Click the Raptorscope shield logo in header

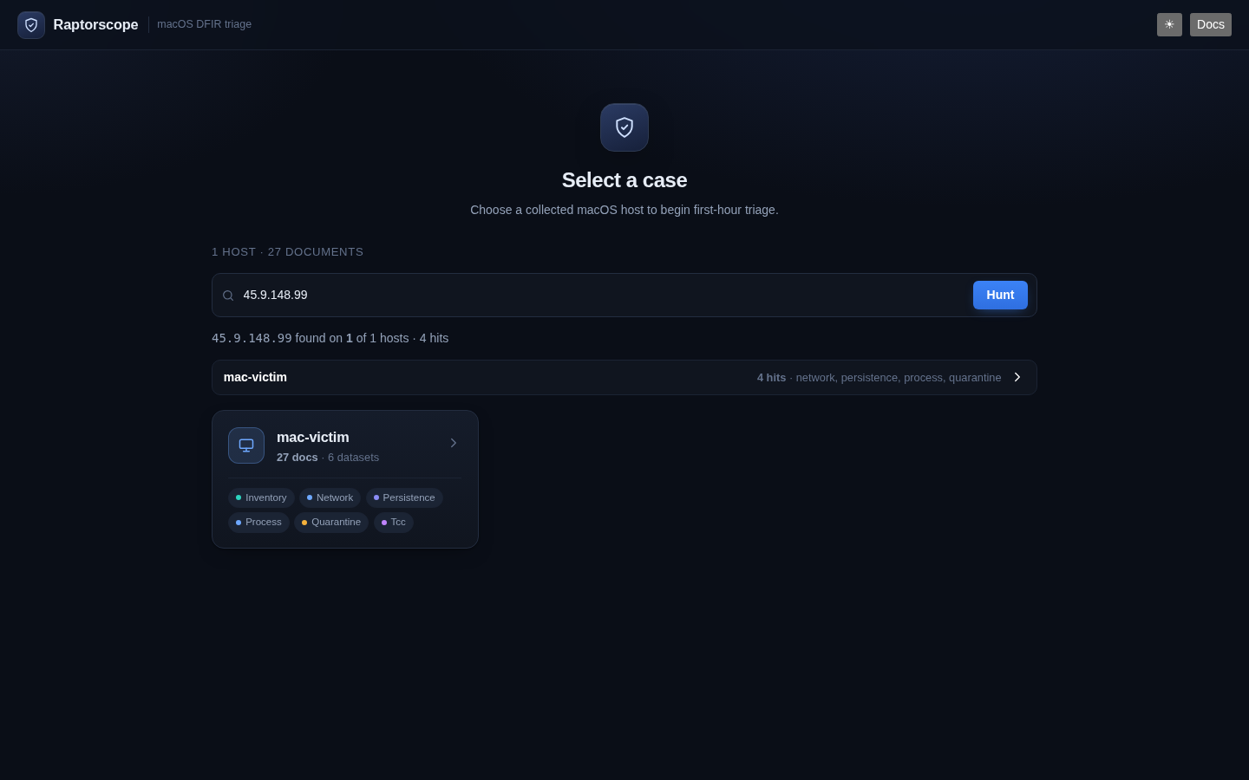pyautogui.click(x=31, y=25)
